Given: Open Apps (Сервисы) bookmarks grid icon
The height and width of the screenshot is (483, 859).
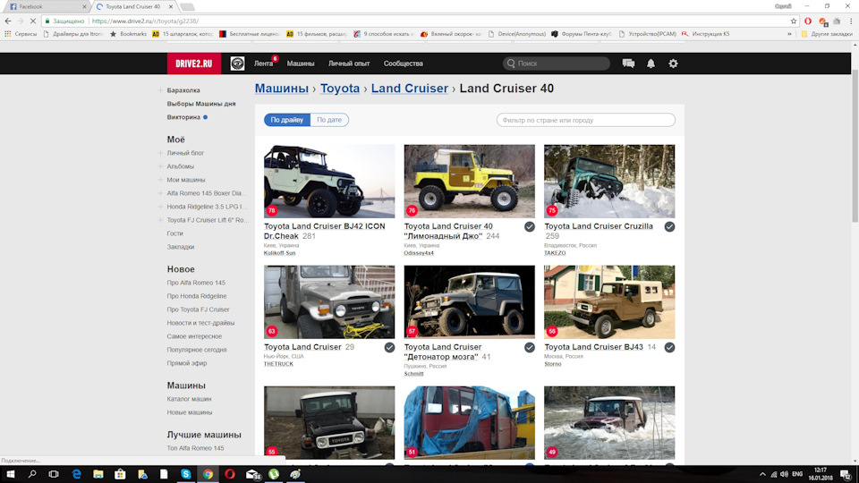Looking at the screenshot, I should click(8, 34).
